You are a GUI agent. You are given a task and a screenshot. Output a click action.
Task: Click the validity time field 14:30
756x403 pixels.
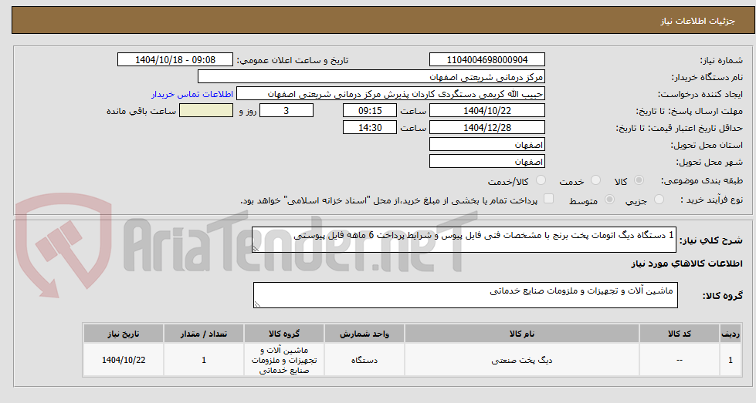(x=370, y=127)
